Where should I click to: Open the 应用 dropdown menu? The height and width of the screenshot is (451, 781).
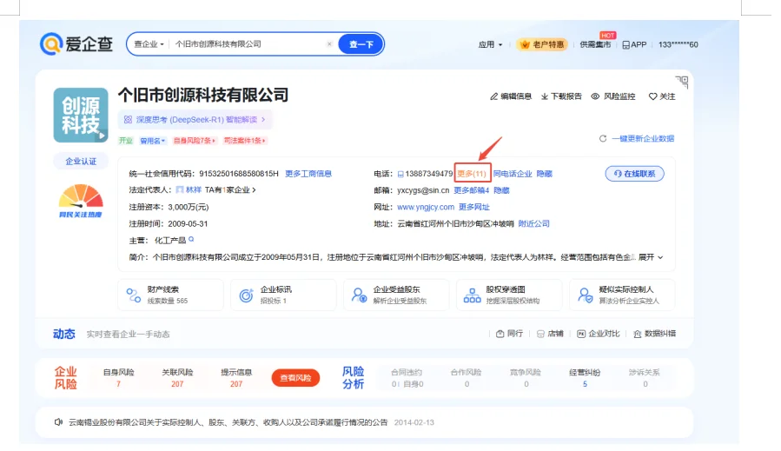(x=490, y=44)
